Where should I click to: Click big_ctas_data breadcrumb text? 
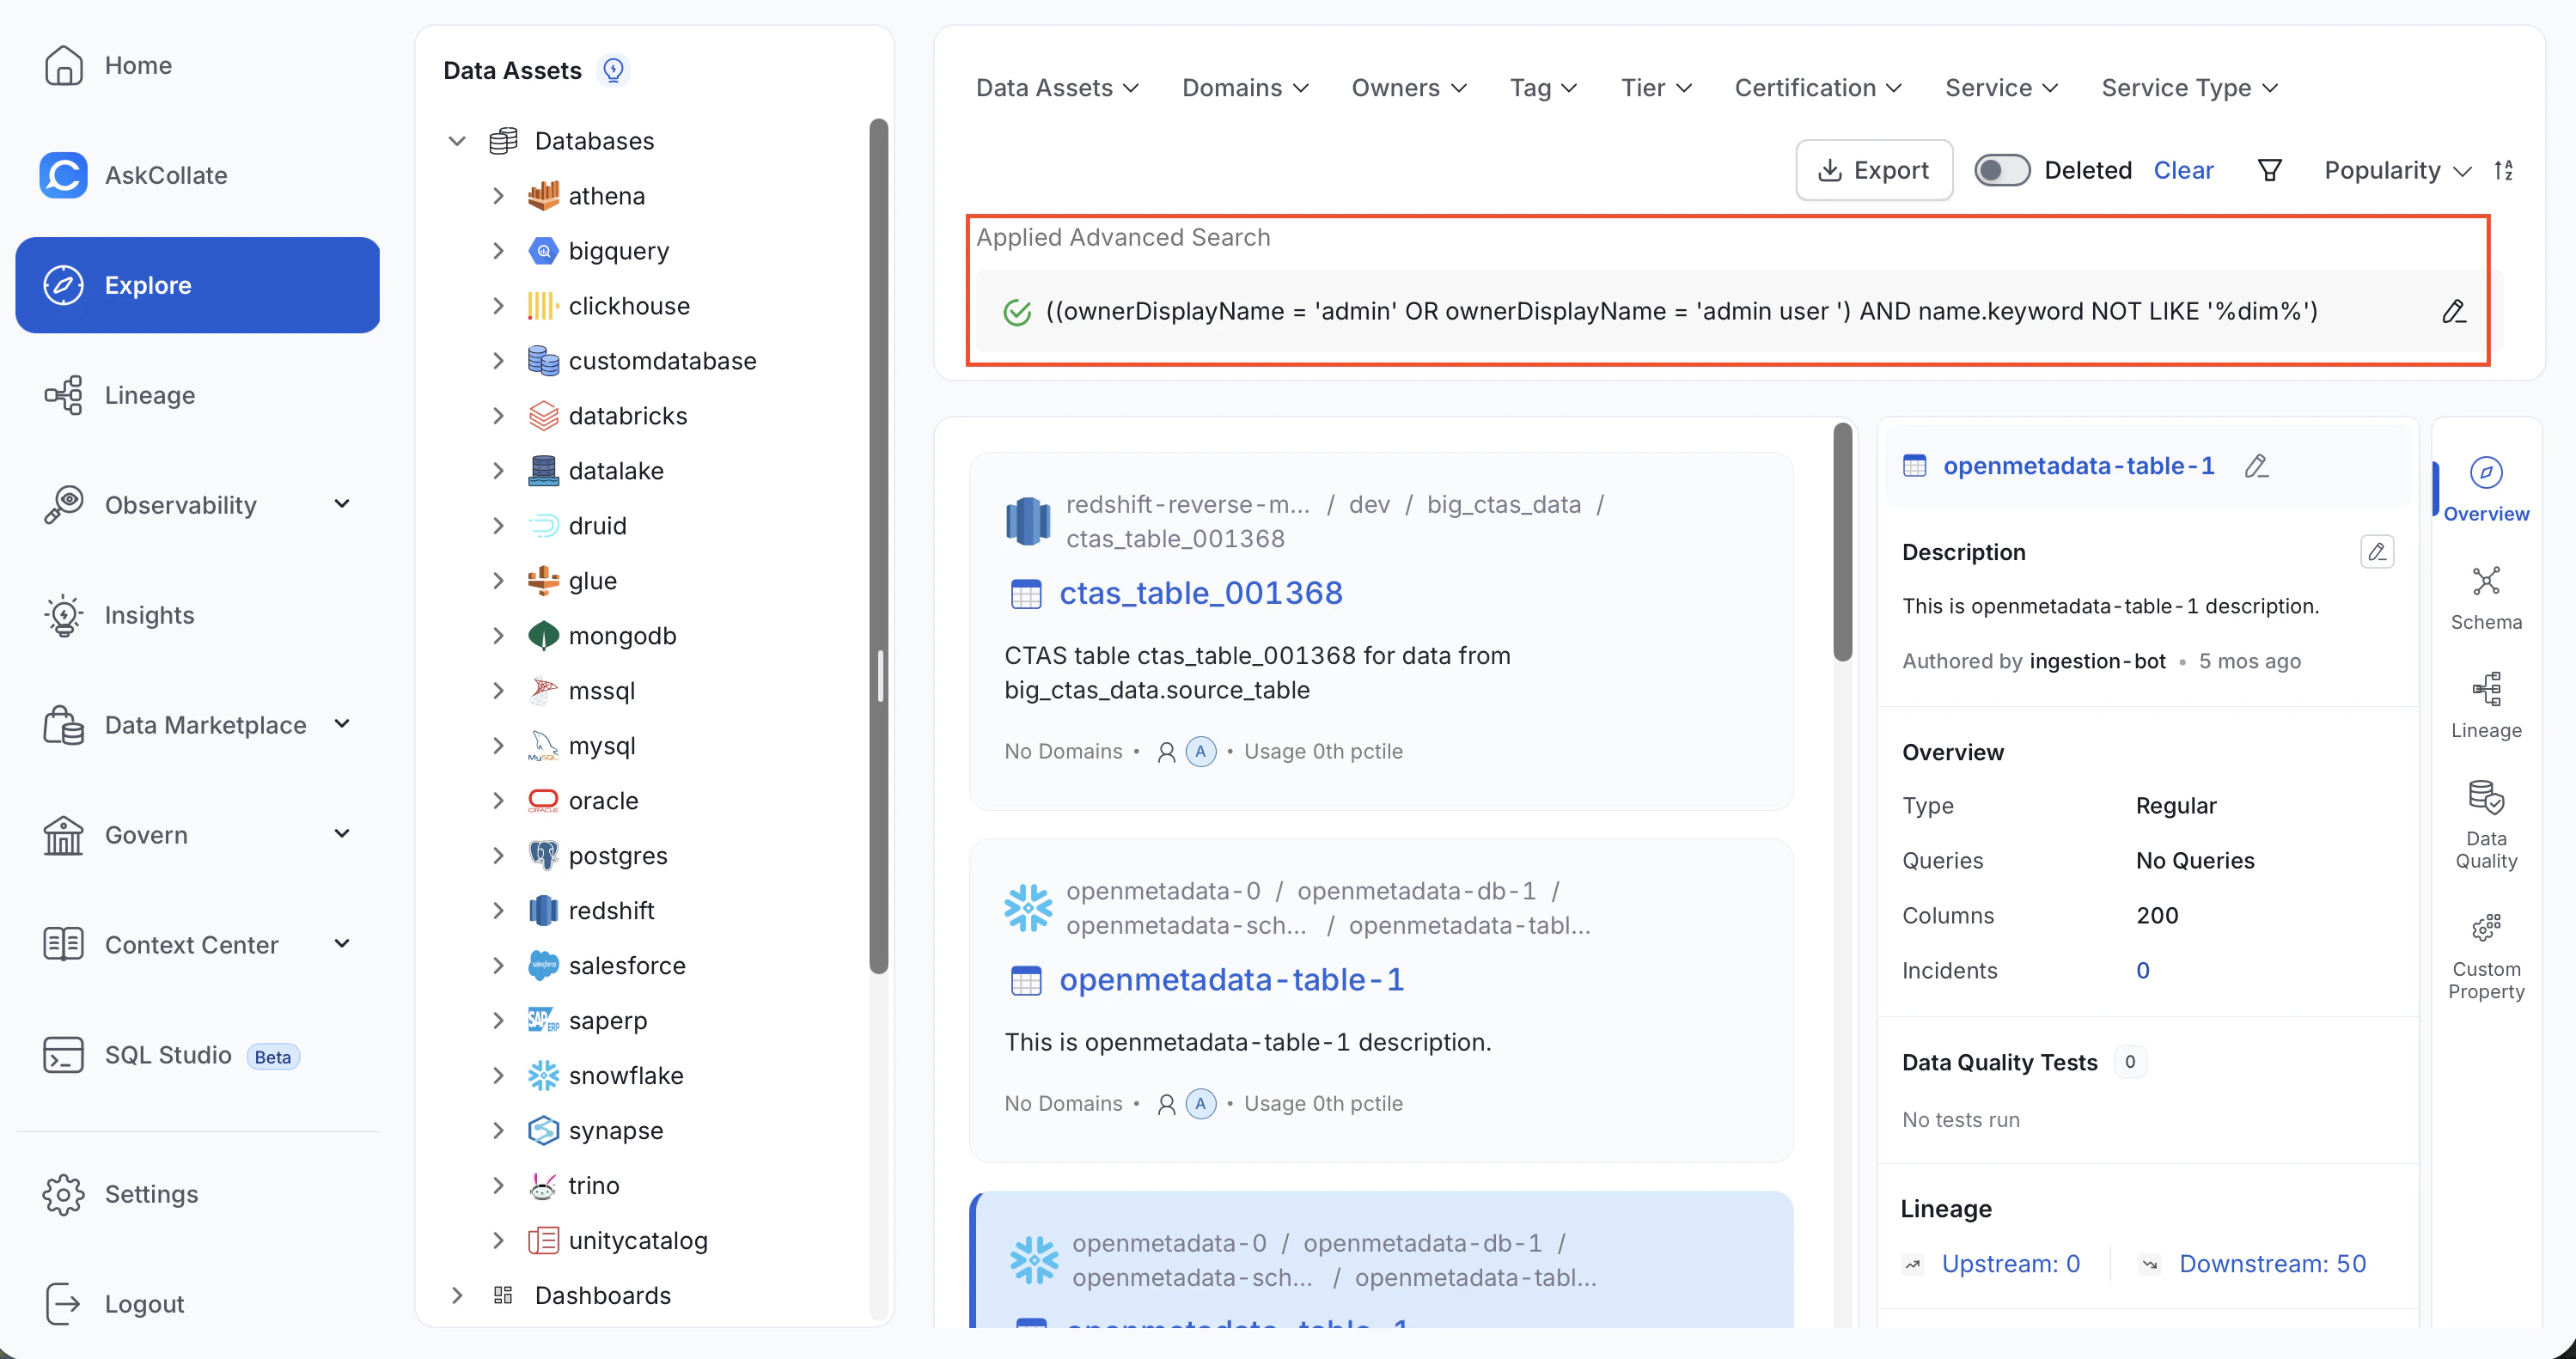click(x=1503, y=505)
